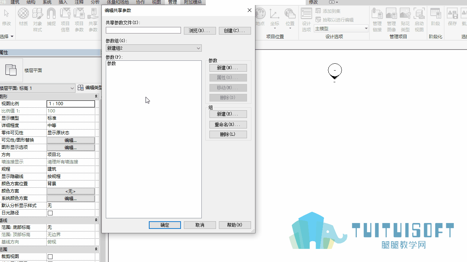Open the 阶段 (Phases) tool
The height and width of the screenshot is (262, 467).
[x=436, y=17]
